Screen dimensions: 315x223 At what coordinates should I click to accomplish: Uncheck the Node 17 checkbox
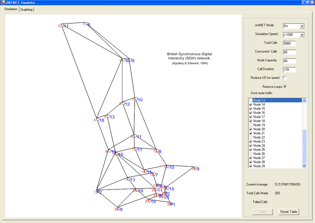coord(250,117)
